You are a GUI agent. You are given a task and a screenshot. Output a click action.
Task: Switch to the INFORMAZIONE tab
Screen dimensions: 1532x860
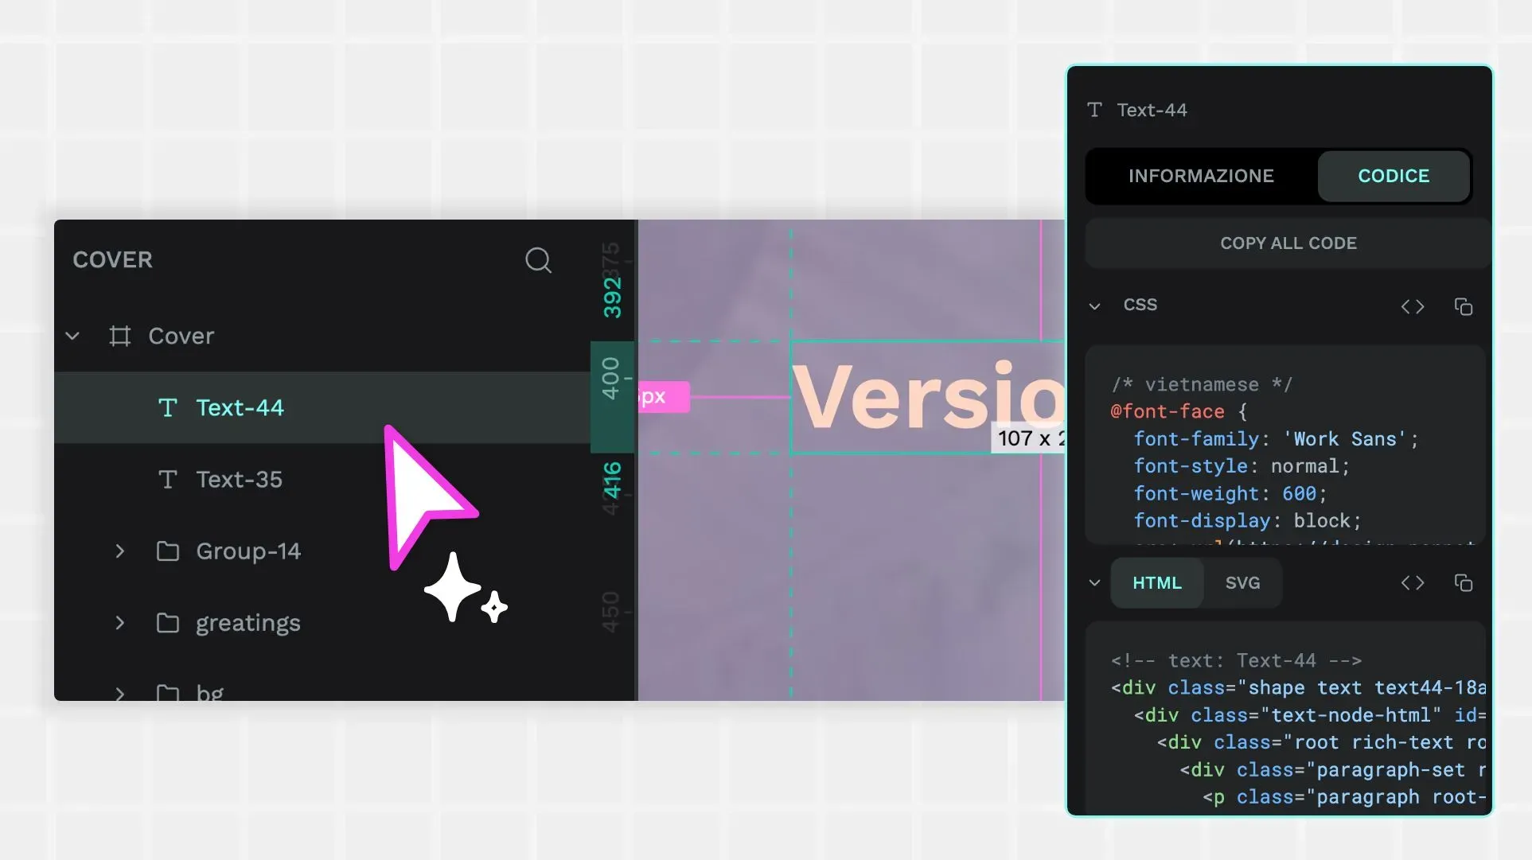coord(1201,176)
